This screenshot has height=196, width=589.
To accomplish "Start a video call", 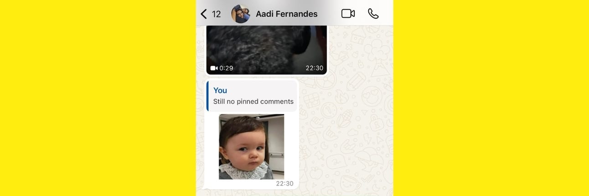I will click(348, 14).
